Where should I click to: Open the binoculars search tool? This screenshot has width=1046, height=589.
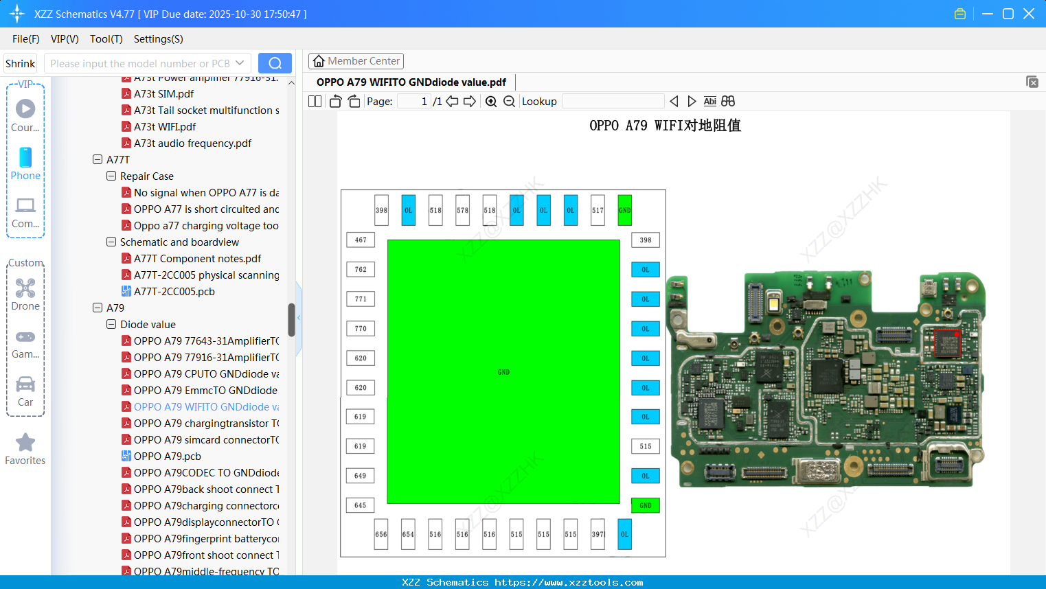point(727,101)
